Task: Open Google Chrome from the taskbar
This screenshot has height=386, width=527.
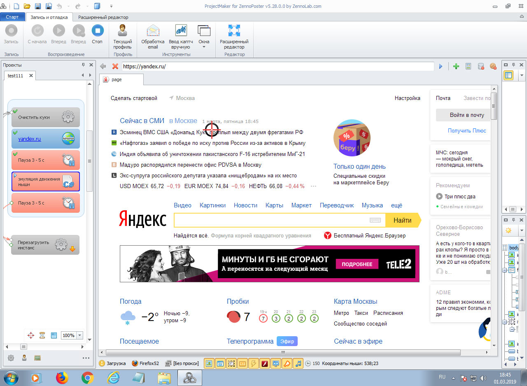Action: (x=87, y=377)
